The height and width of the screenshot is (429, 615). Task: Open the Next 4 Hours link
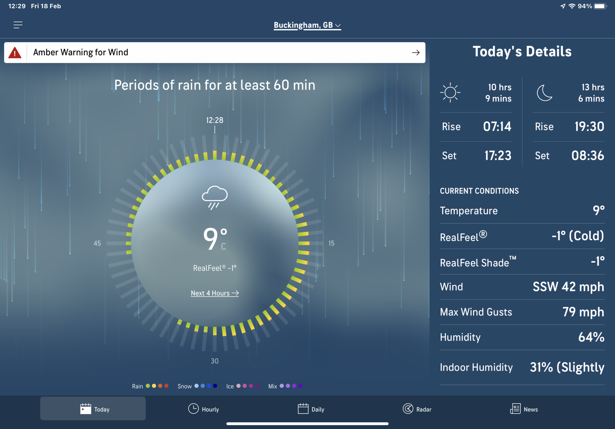215,293
